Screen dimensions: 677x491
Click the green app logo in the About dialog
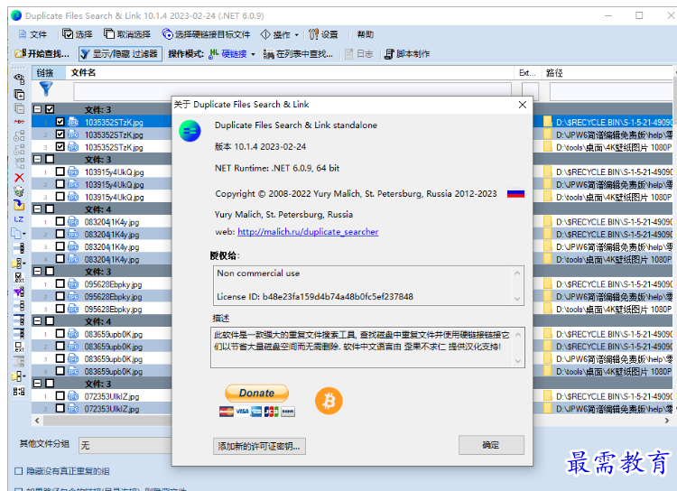click(x=190, y=131)
